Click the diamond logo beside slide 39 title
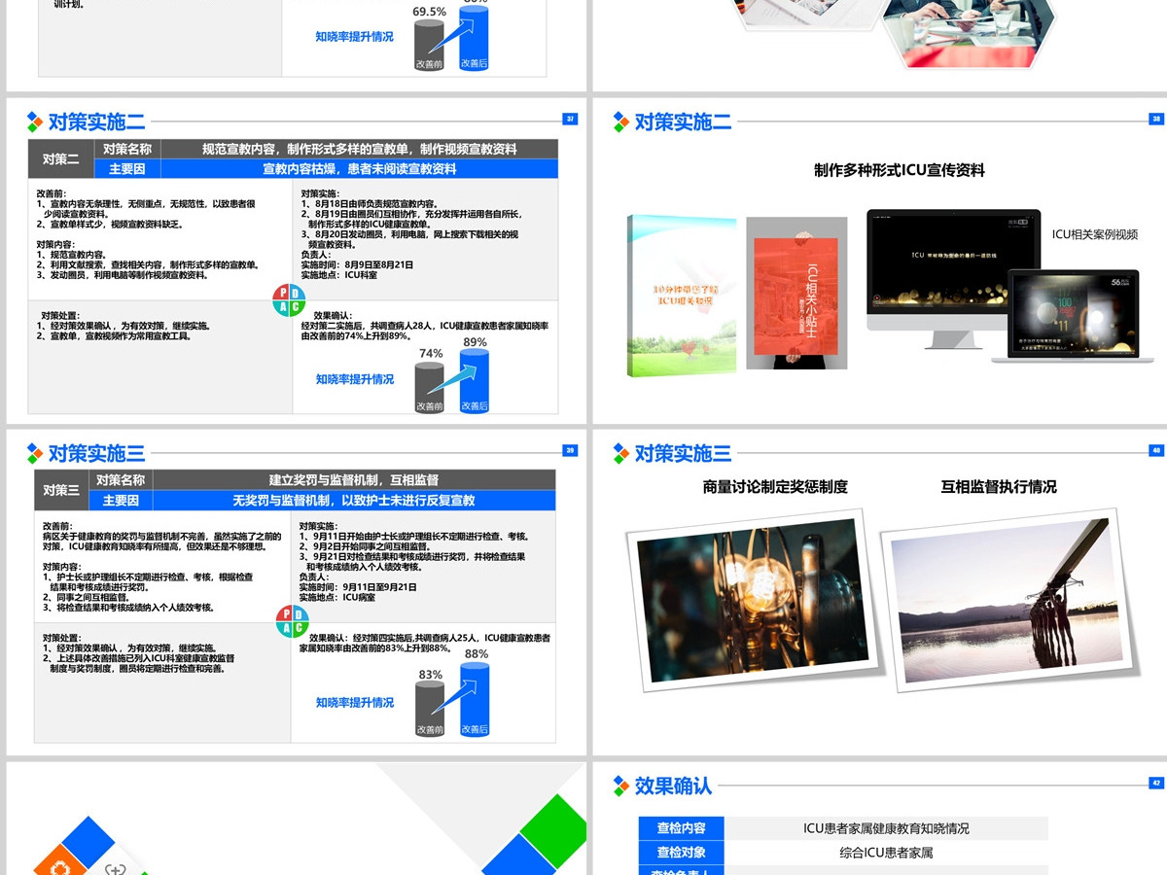 pos(34,453)
